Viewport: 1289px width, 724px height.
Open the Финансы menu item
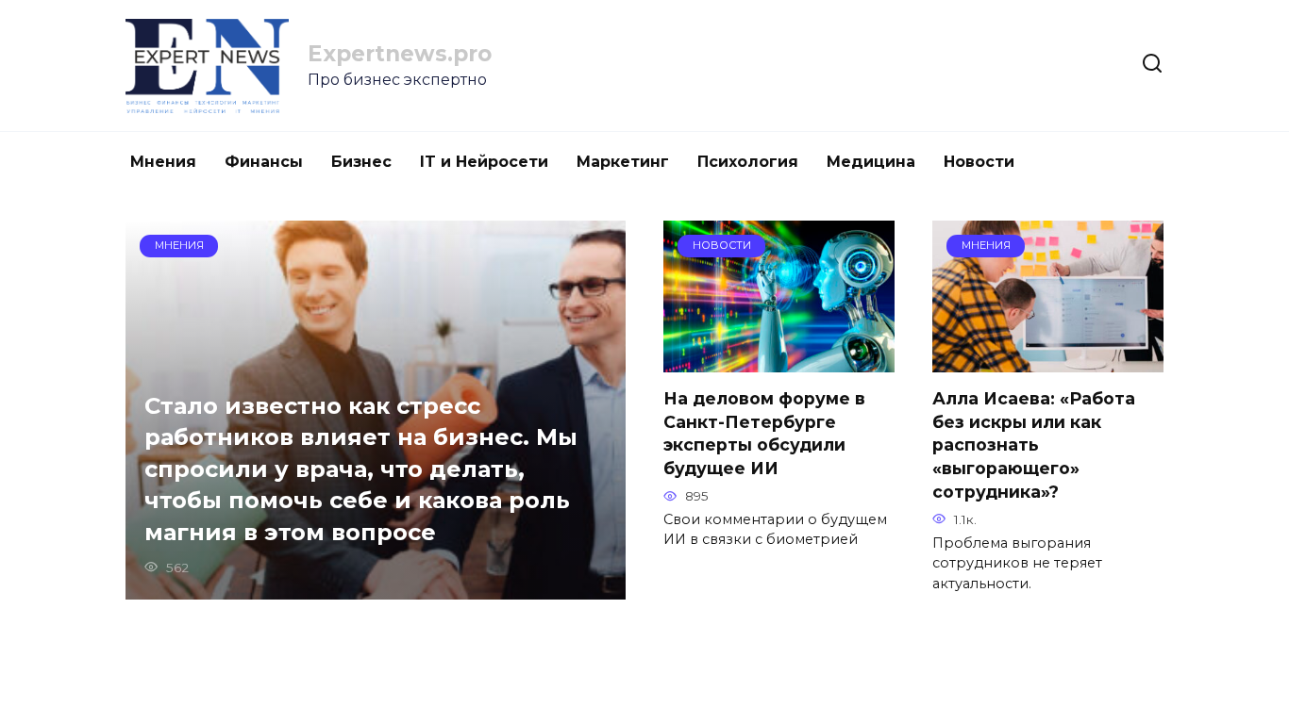(263, 161)
